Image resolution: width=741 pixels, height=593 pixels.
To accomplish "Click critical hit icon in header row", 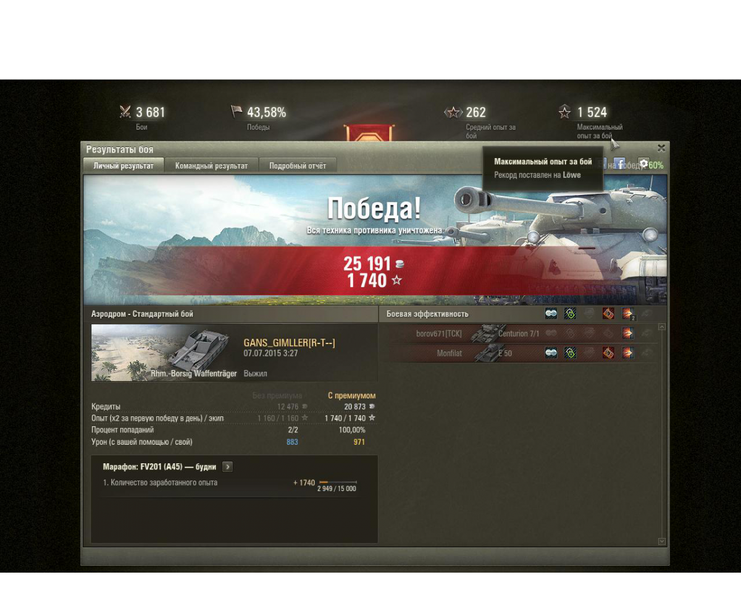I will 608,314.
